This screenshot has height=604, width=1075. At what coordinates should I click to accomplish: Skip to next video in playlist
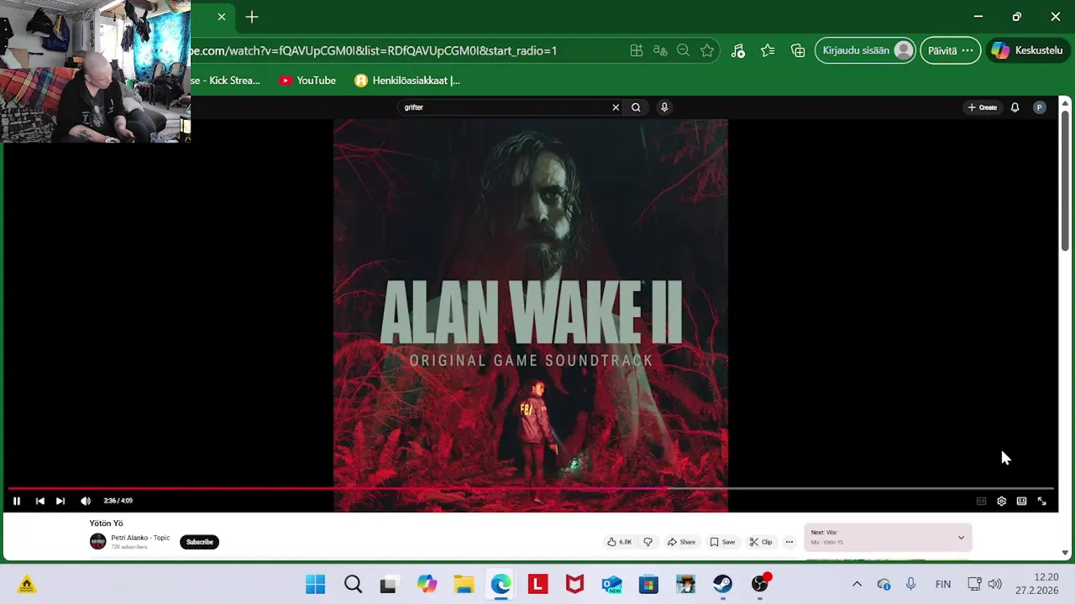60,501
